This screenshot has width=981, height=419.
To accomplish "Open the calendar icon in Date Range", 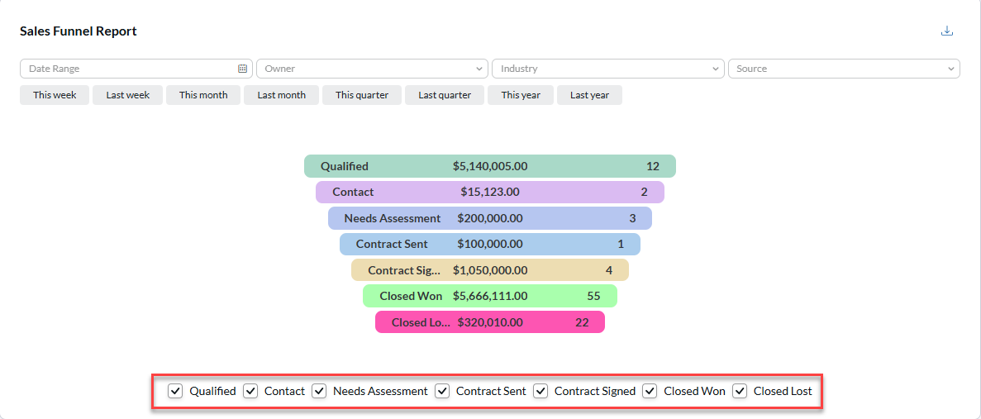I will click(243, 69).
